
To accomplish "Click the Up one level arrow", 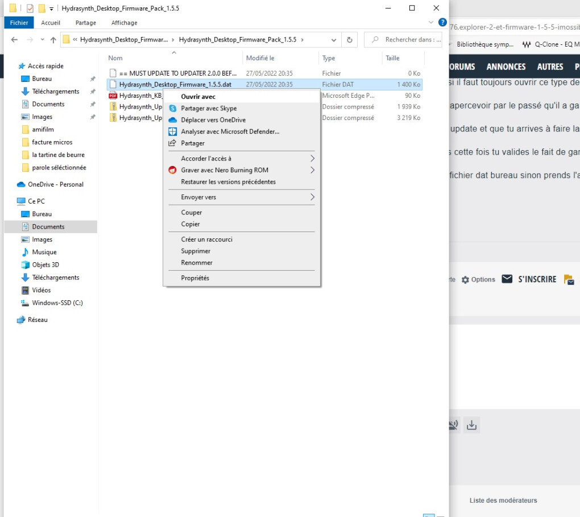I will pyautogui.click(x=53, y=40).
